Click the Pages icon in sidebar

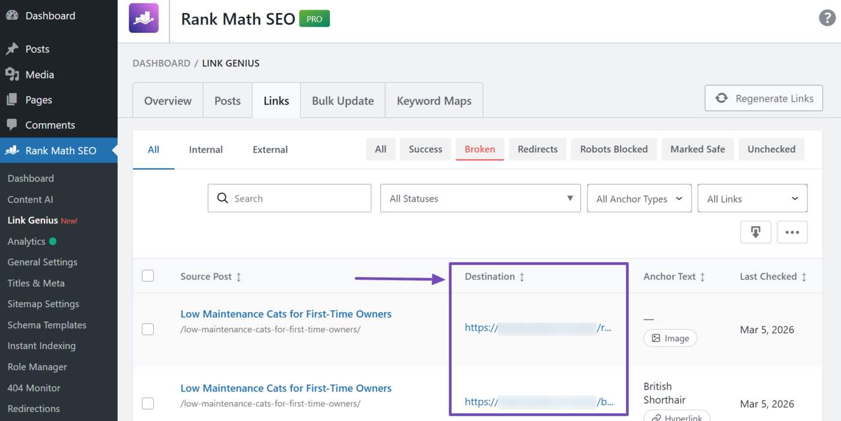pyautogui.click(x=12, y=100)
